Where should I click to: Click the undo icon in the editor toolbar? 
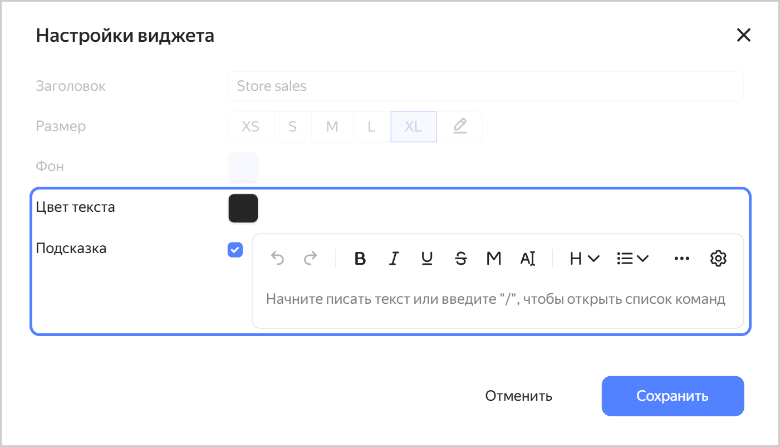point(277,258)
